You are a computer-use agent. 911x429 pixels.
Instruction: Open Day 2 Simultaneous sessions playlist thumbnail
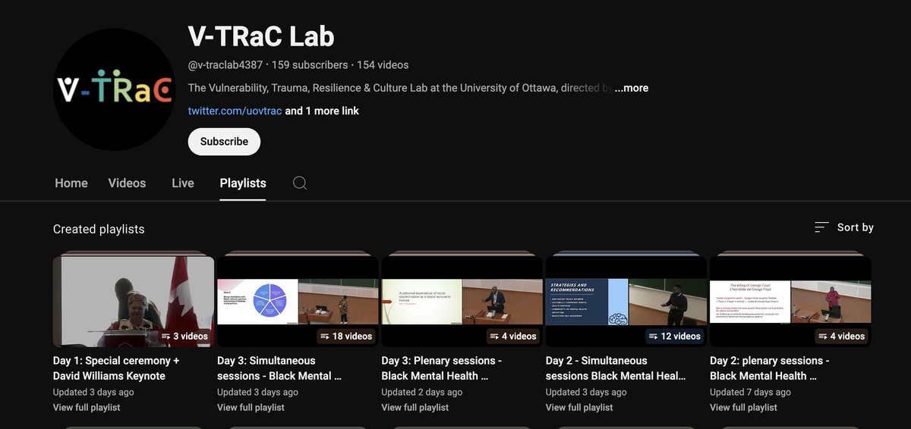626,301
